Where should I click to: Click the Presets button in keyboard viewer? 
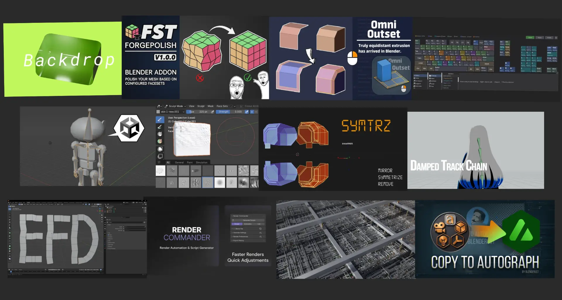click(549, 37)
